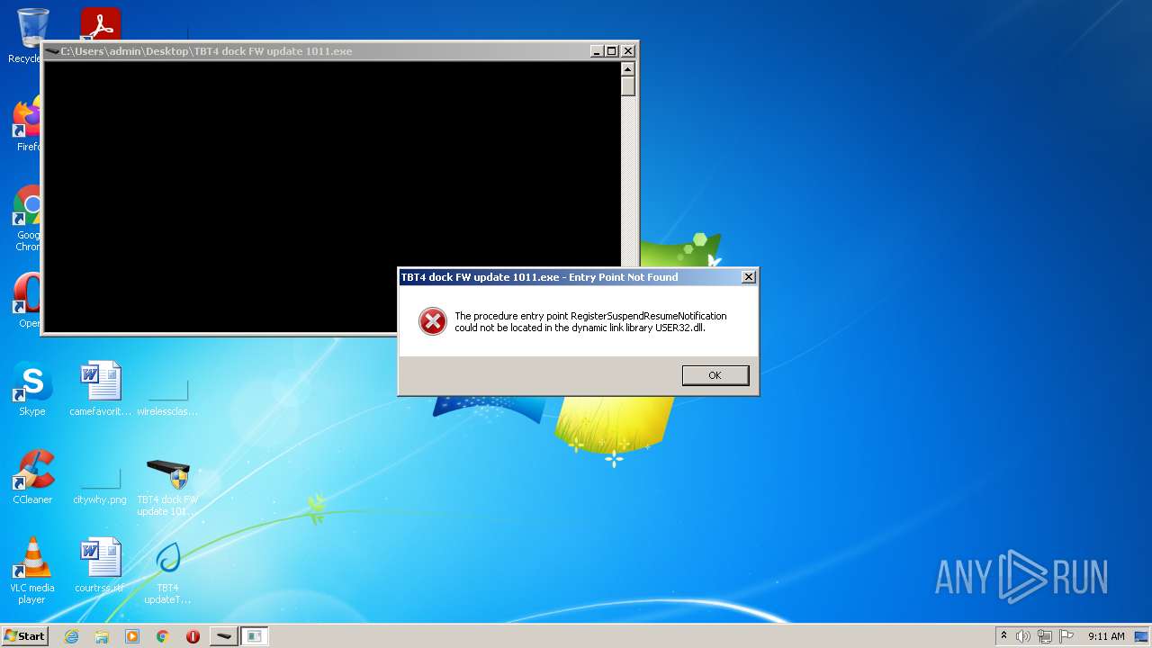Select the wirelessclas desktop file
The image size is (1152, 648).
coord(167,396)
